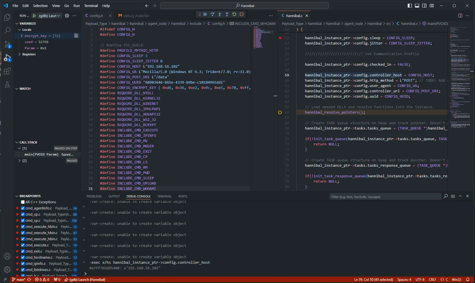Click the Step Into debug icon
The height and width of the screenshot is (283, 475).
220,14
